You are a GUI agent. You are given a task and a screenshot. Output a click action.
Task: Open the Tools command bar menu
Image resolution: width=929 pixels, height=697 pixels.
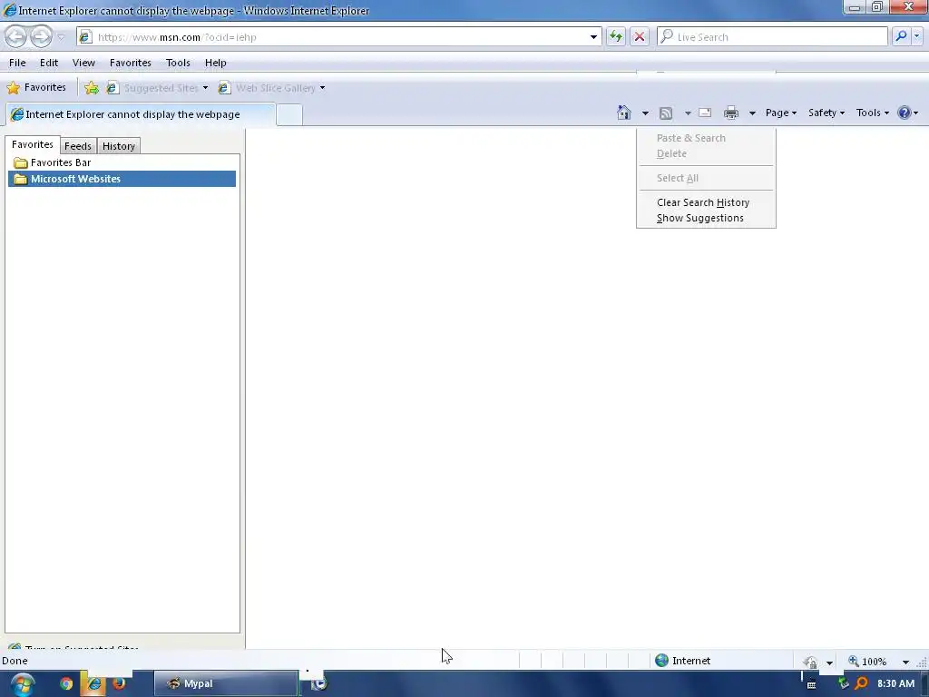point(872,113)
